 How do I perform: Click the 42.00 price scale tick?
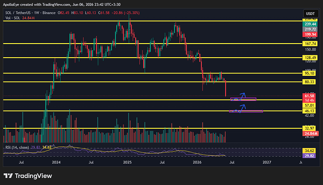point(309,116)
